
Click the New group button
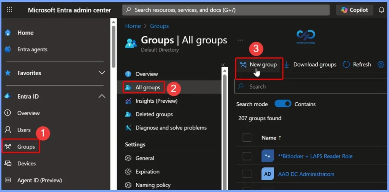point(259,65)
